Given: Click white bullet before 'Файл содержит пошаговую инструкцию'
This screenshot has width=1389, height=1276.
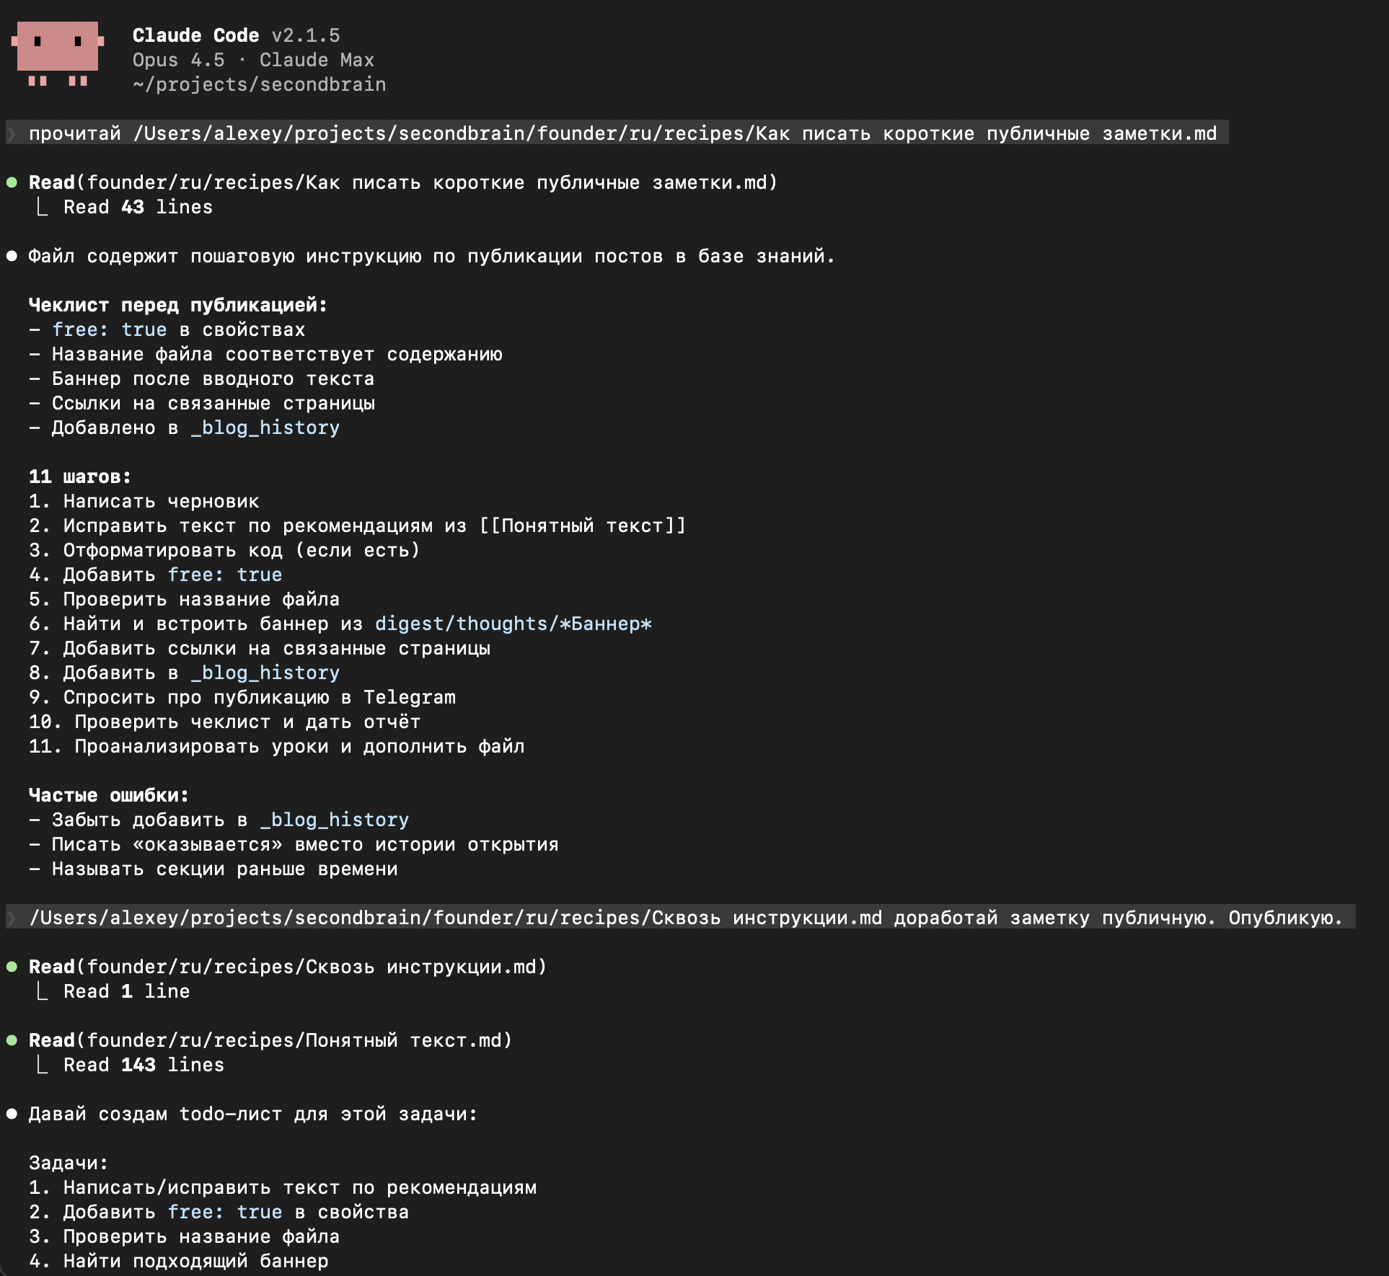Looking at the screenshot, I should pyautogui.click(x=12, y=256).
